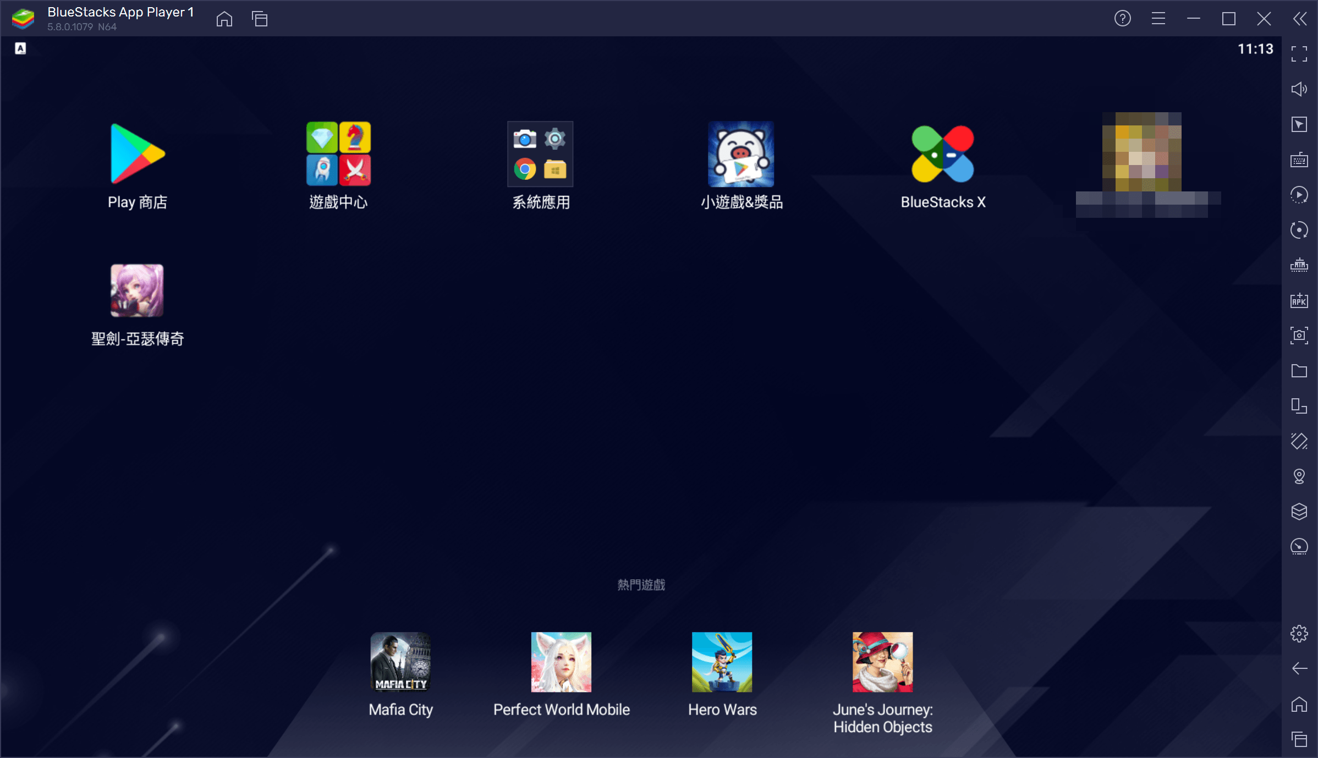The height and width of the screenshot is (758, 1318).
Task: Open multi-instance manager layers icon
Action: pyautogui.click(x=1299, y=512)
